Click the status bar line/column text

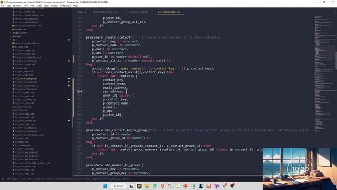tap(68, 179)
